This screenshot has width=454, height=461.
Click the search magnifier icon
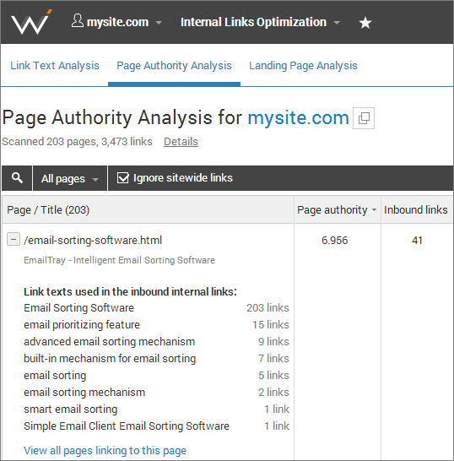[17, 178]
